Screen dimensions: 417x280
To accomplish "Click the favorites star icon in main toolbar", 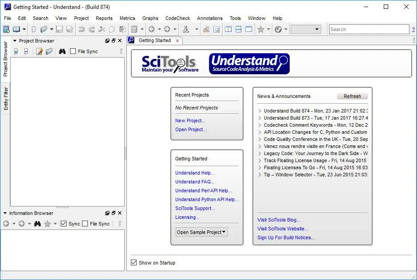I will click(x=261, y=29).
